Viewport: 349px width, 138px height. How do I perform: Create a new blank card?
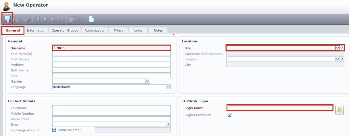click(x=91, y=19)
